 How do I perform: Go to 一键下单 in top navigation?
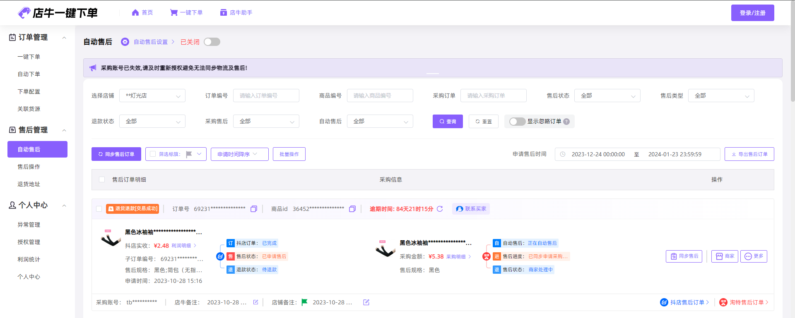(186, 13)
